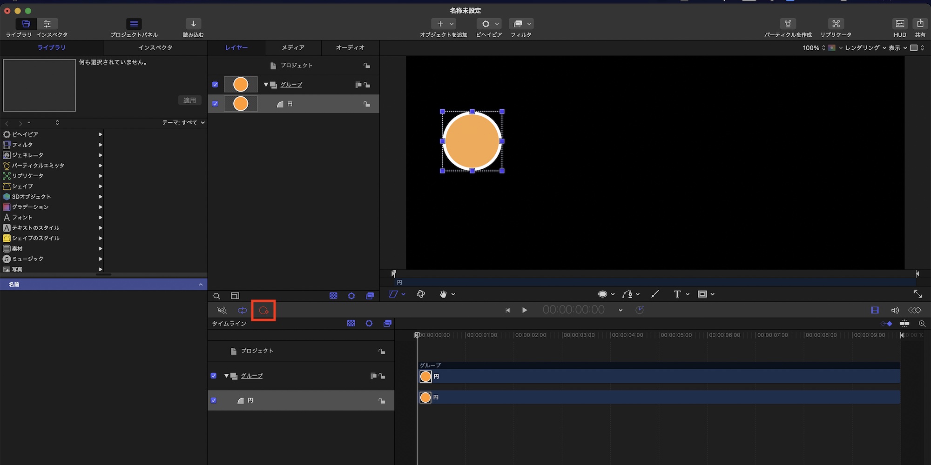The width and height of the screenshot is (931, 465).
Task: Click the timecode display field
Action: tap(573, 310)
